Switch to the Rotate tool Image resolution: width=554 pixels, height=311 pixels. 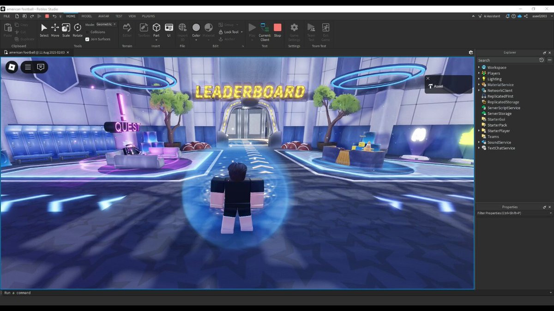[x=78, y=30]
